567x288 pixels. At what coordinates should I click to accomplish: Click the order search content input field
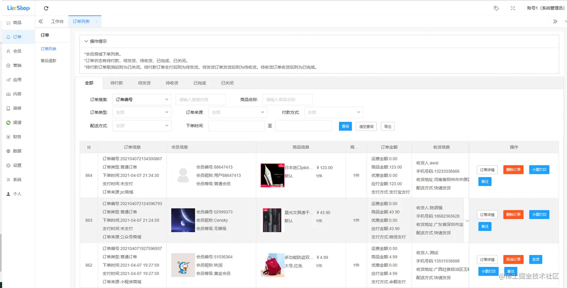coord(201,100)
